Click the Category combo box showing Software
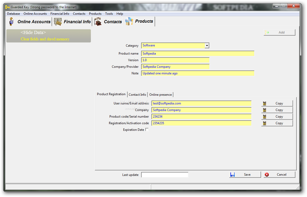Image resolution: width=307 pixels, height=197 pixels. 175,46
